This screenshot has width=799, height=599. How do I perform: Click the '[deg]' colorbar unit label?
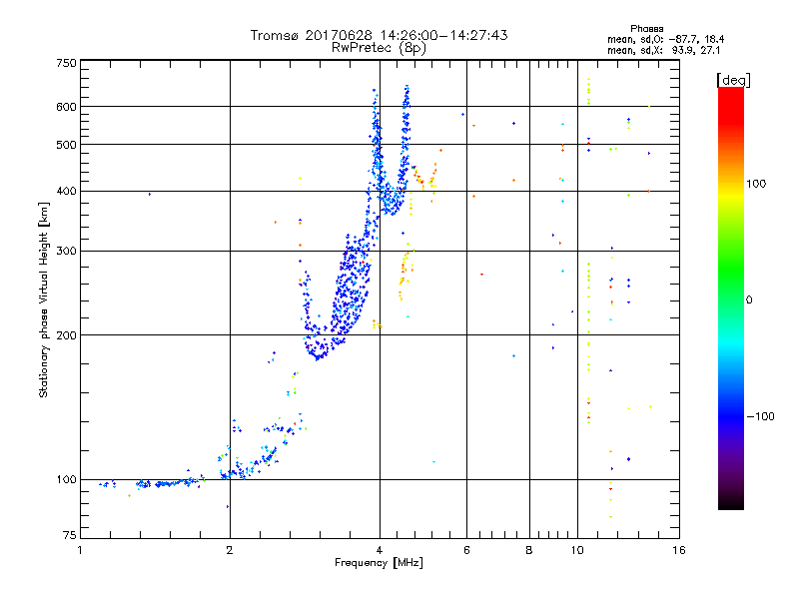point(733,80)
